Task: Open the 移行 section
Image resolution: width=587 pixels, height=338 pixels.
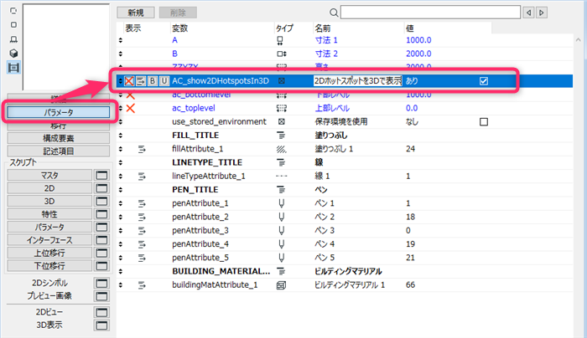Action: pos(59,125)
